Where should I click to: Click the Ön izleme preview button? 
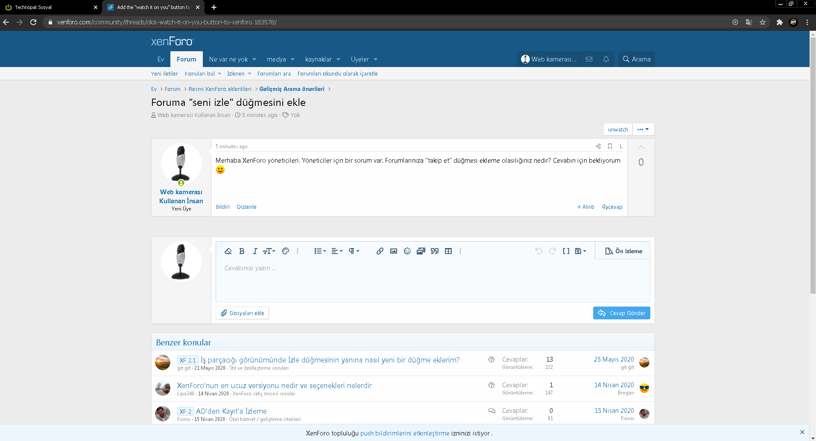(623, 251)
